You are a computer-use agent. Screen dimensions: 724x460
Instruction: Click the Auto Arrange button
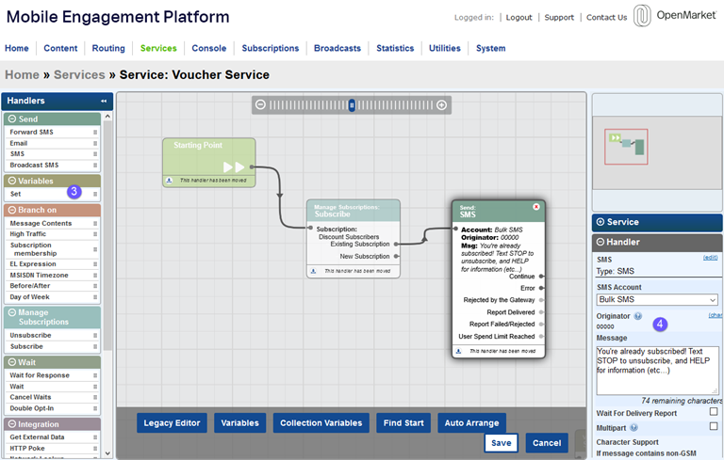pyautogui.click(x=472, y=423)
